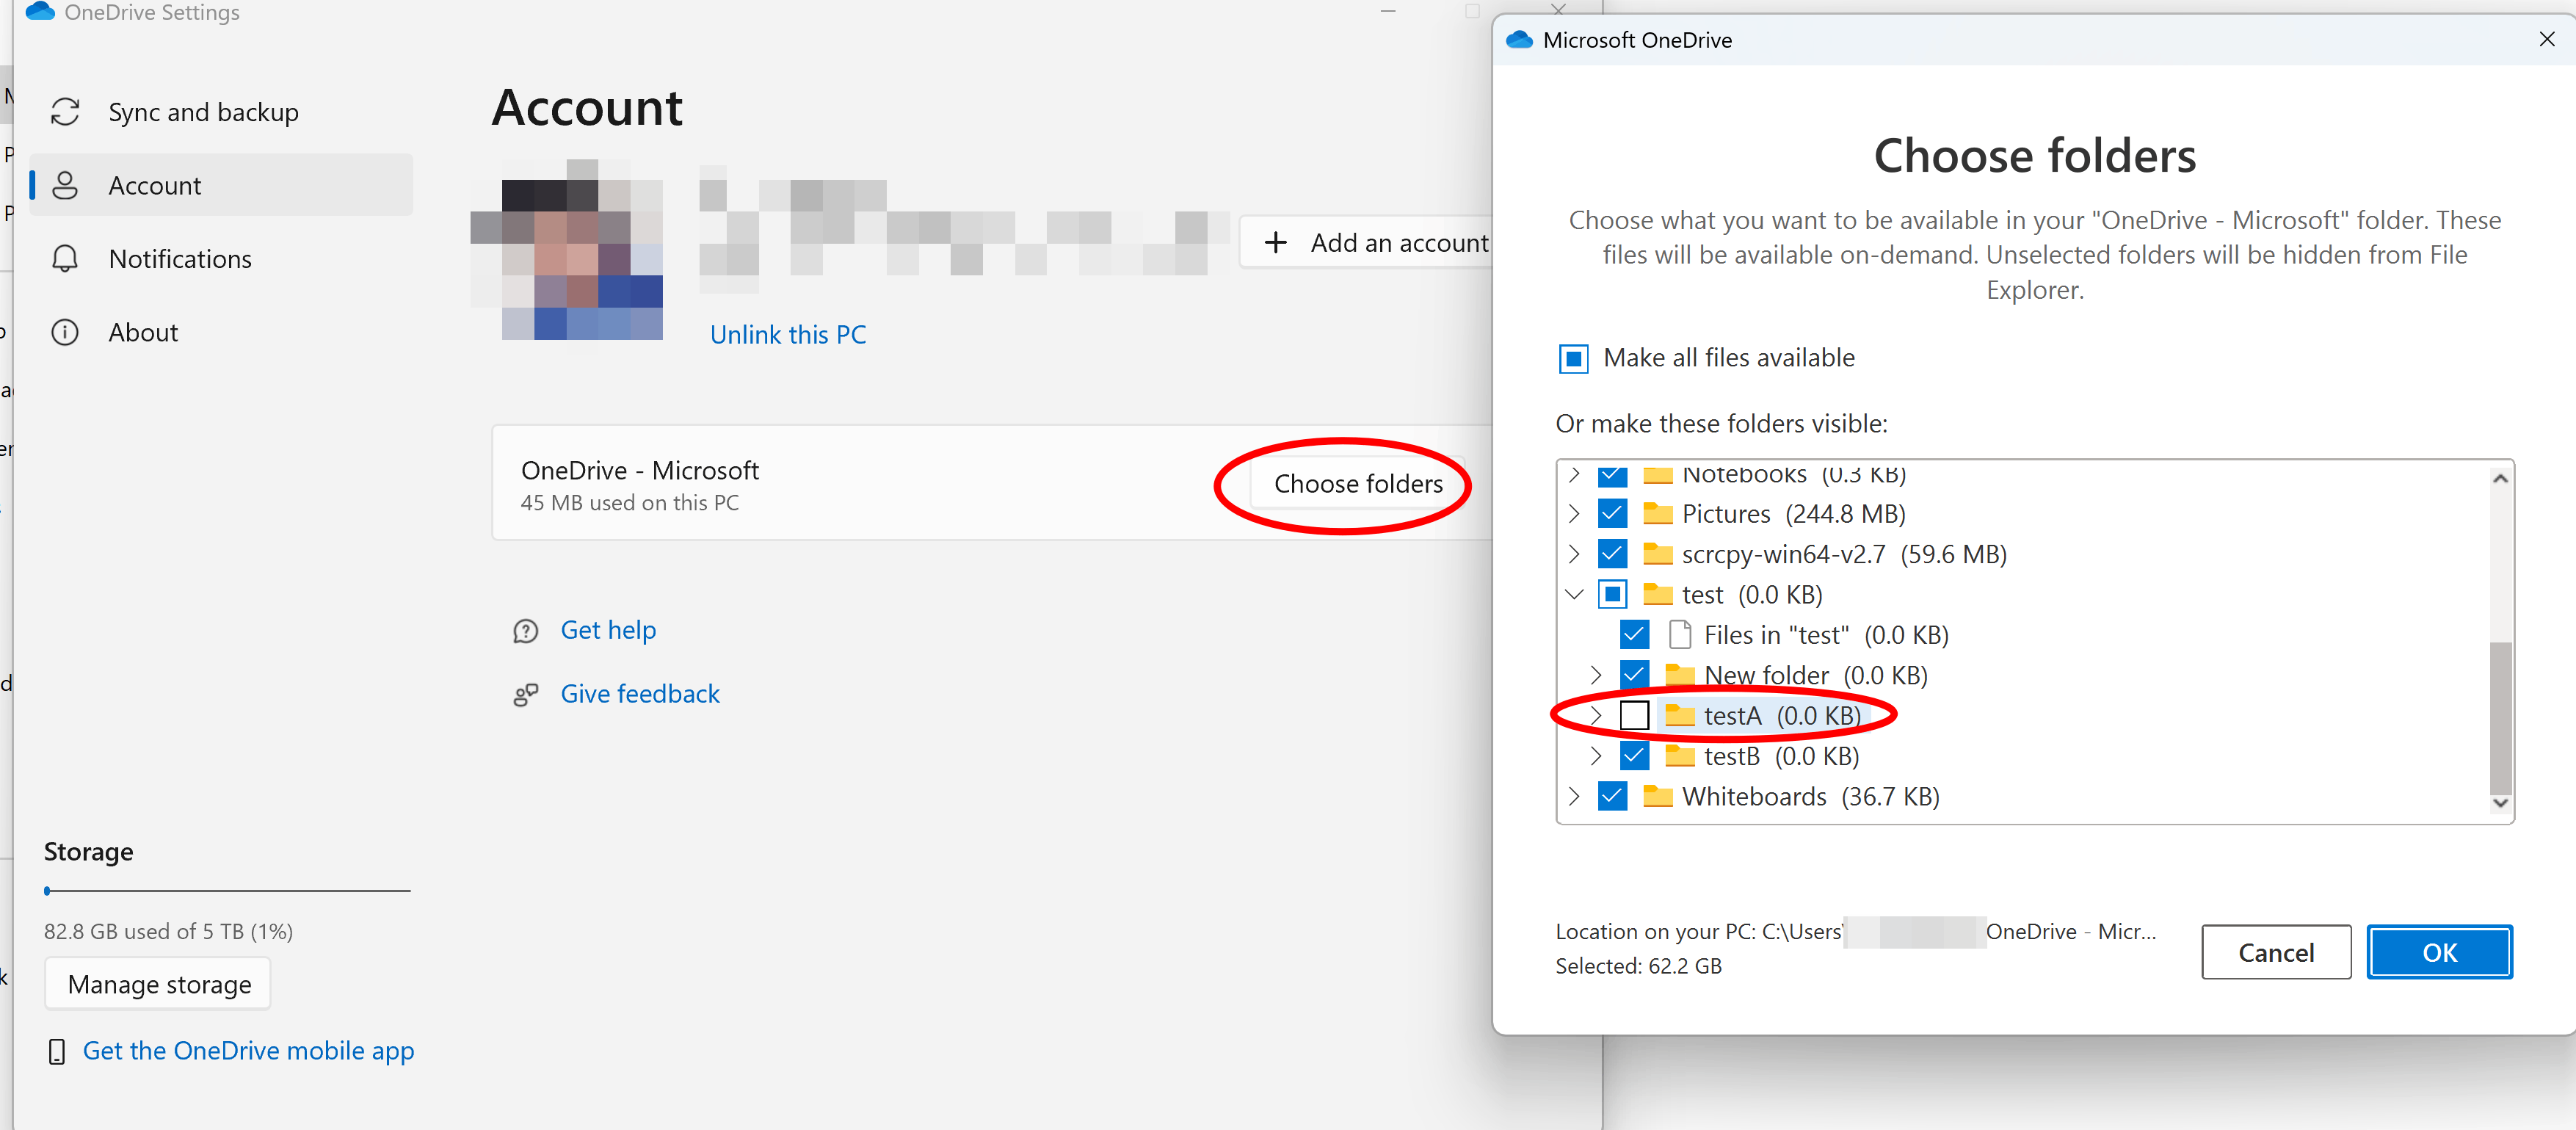Enable the testA folder checkbox

[1635, 715]
